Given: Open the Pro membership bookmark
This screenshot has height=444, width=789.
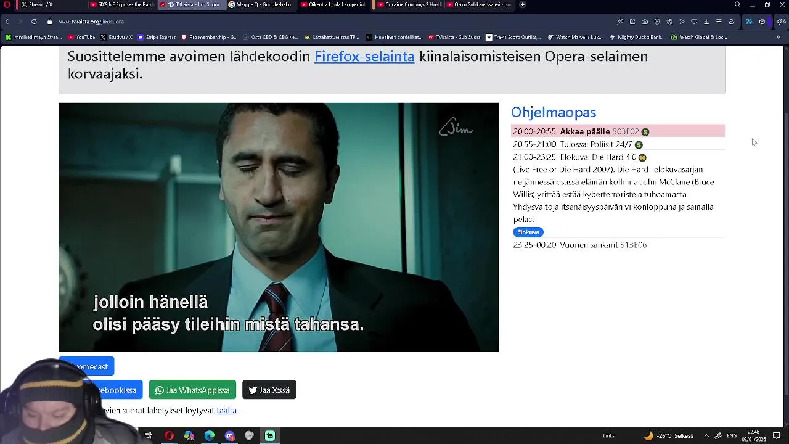Looking at the screenshot, I should [x=209, y=37].
